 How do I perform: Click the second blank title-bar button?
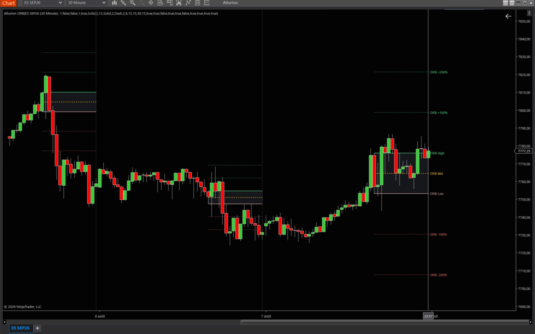[512, 3]
